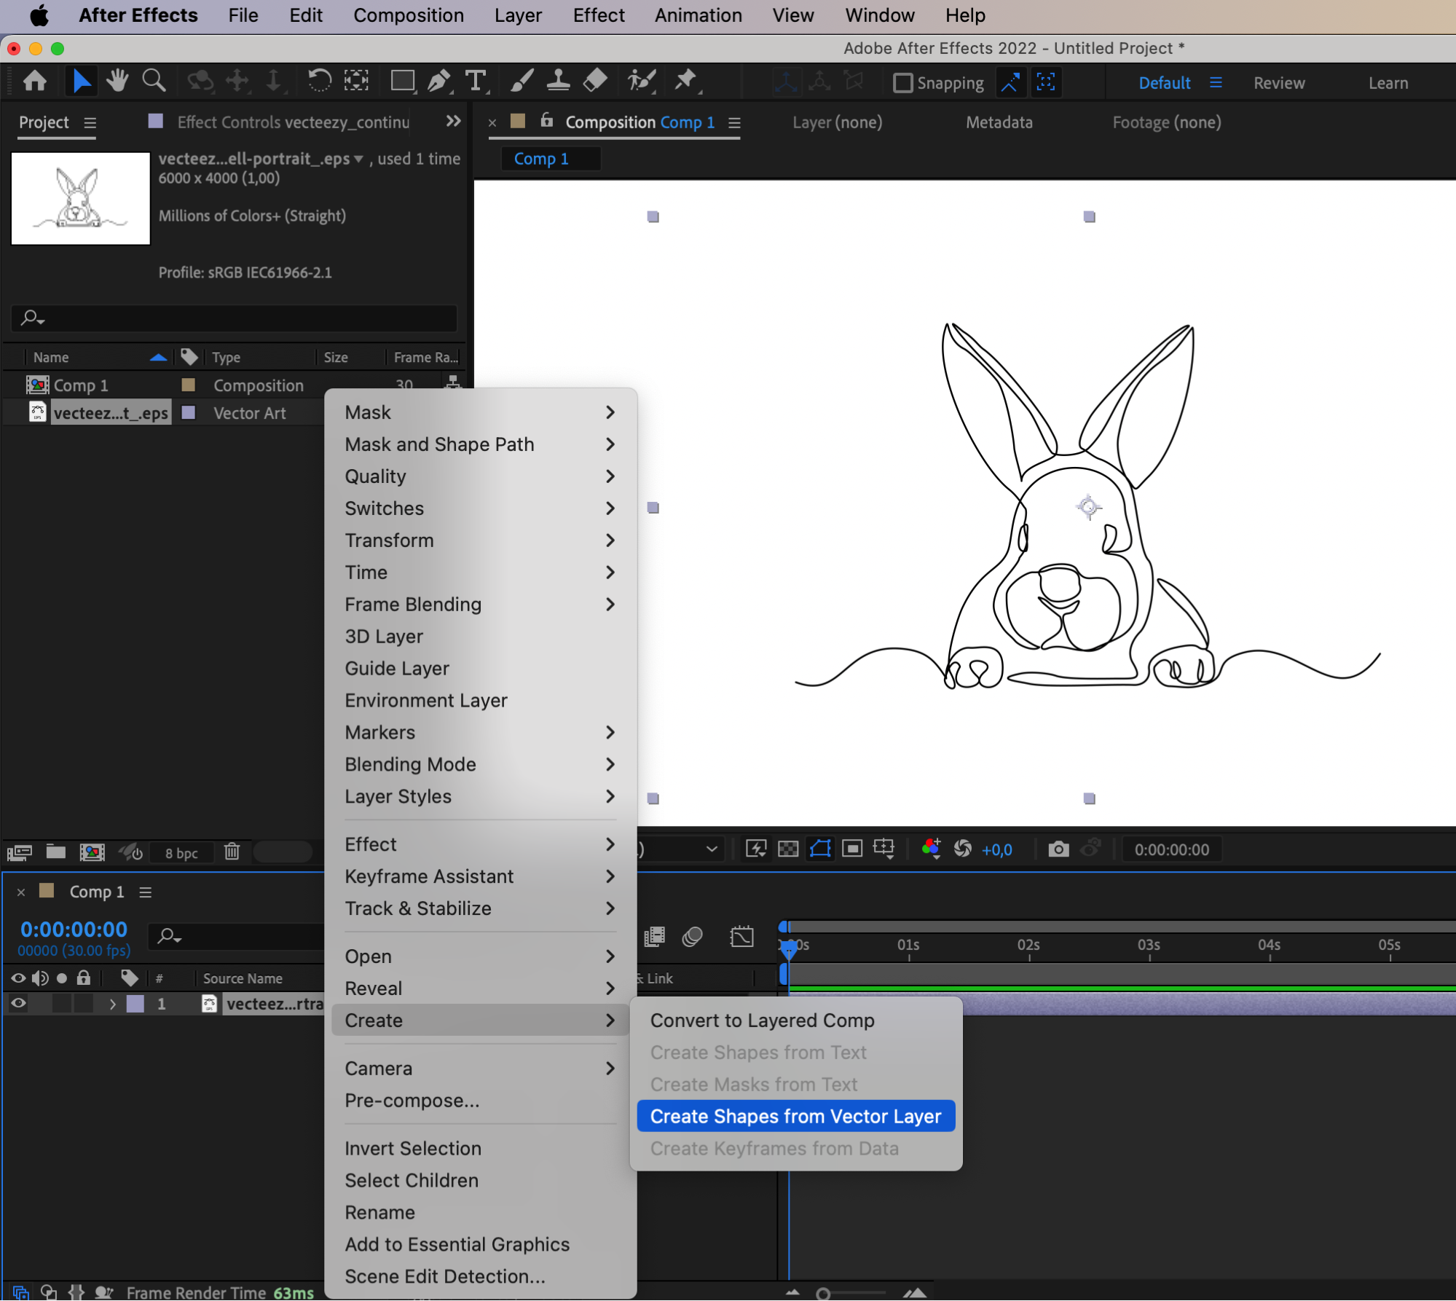1456x1301 pixels.
Task: Create a new composition from Project panel
Action: tap(92, 852)
